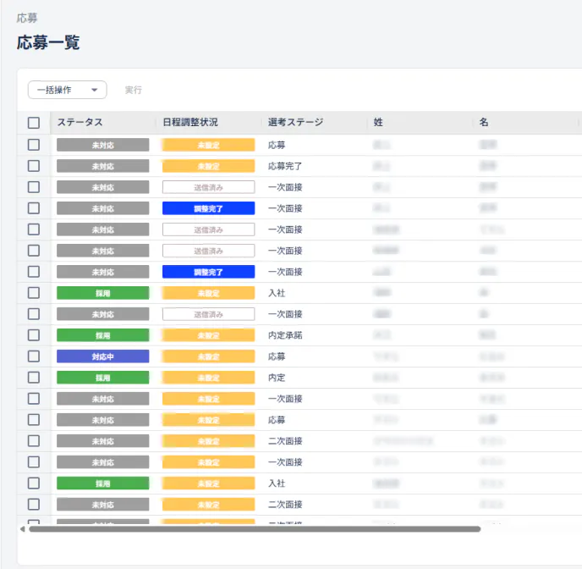Click the 姓 column header

[x=378, y=123]
